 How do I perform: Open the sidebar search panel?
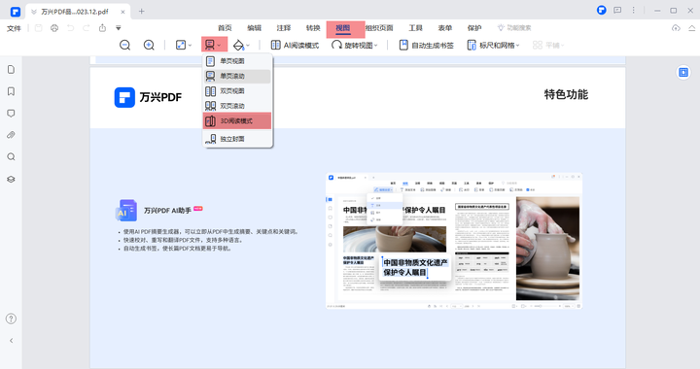(x=11, y=157)
